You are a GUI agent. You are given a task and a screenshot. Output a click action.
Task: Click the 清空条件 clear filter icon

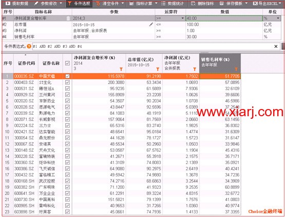(98, 3)
